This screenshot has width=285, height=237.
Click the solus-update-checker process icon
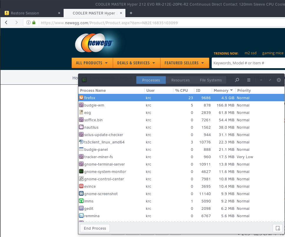coord(81,135)
